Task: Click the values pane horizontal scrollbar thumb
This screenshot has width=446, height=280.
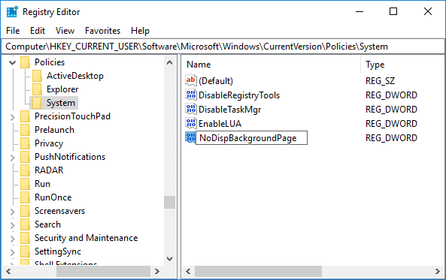Action: tap(258, 271)
